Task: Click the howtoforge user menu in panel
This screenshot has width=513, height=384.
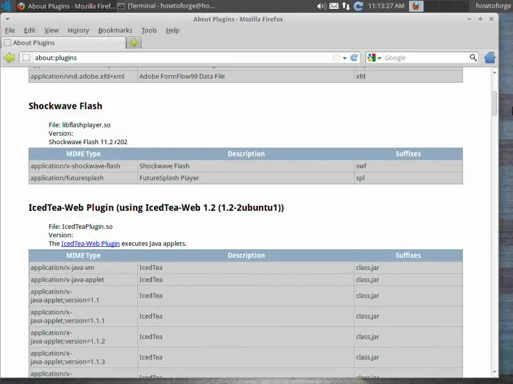Action: (x=493, y=6)
